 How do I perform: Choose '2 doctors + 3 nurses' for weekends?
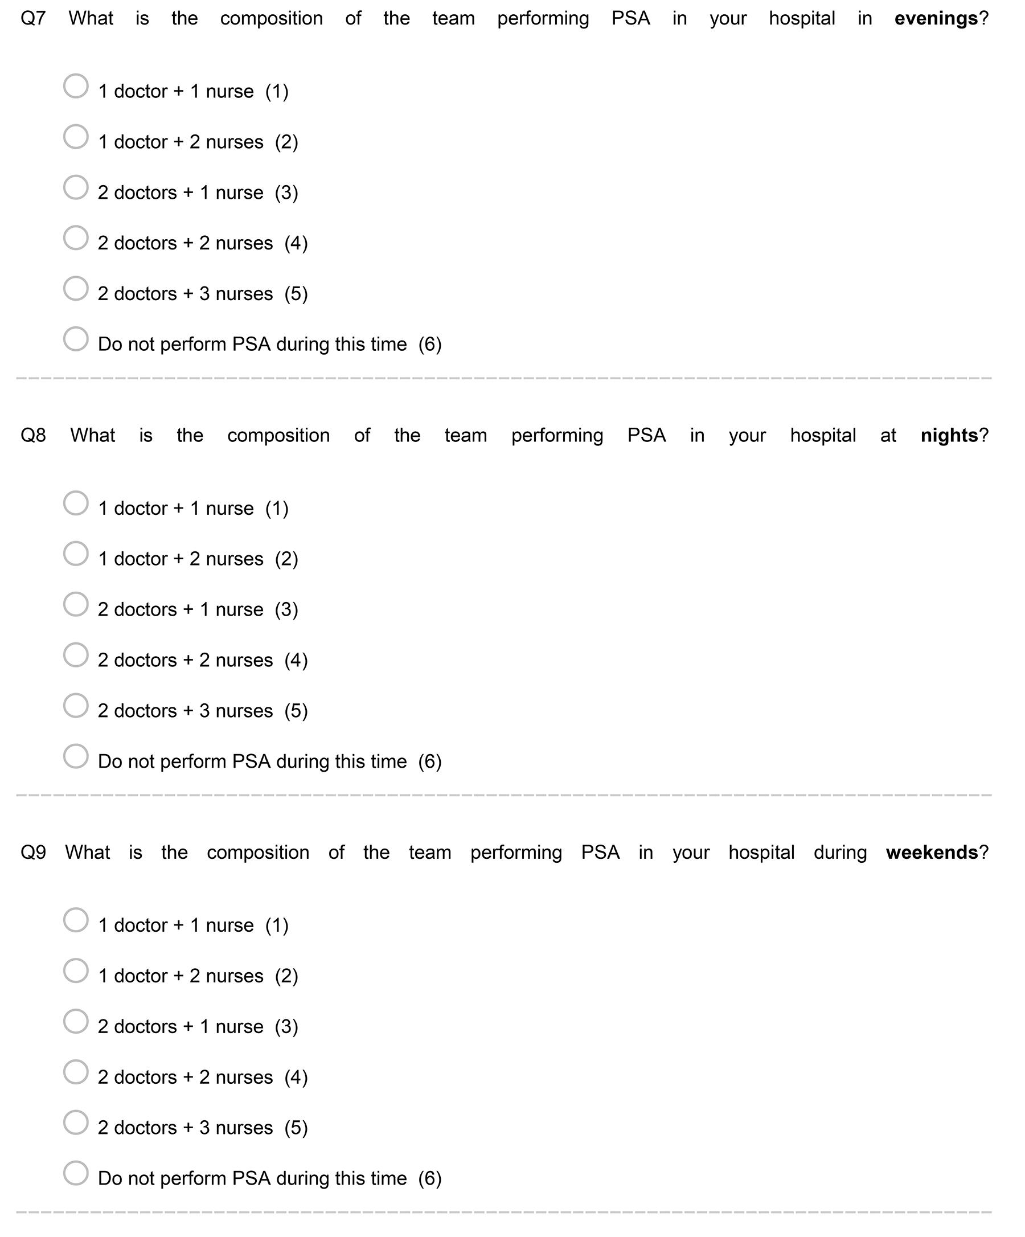76,1123
